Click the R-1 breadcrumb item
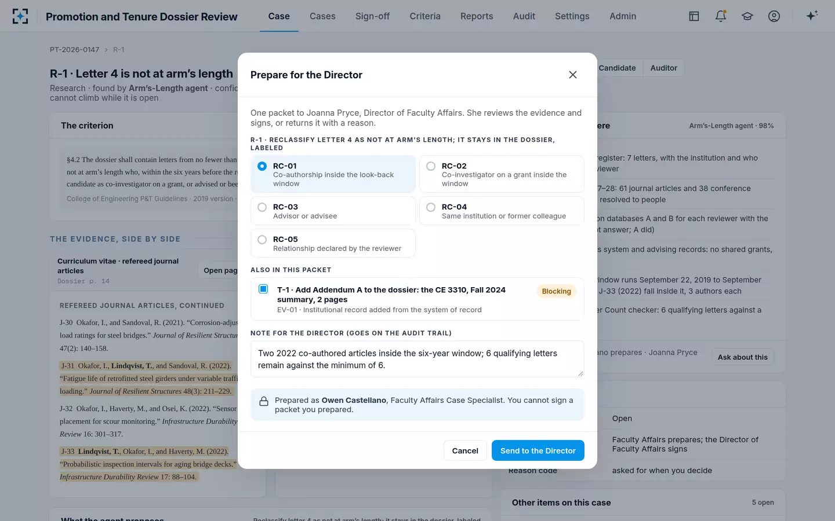The image size is (835, 521). tap(119, 50)
